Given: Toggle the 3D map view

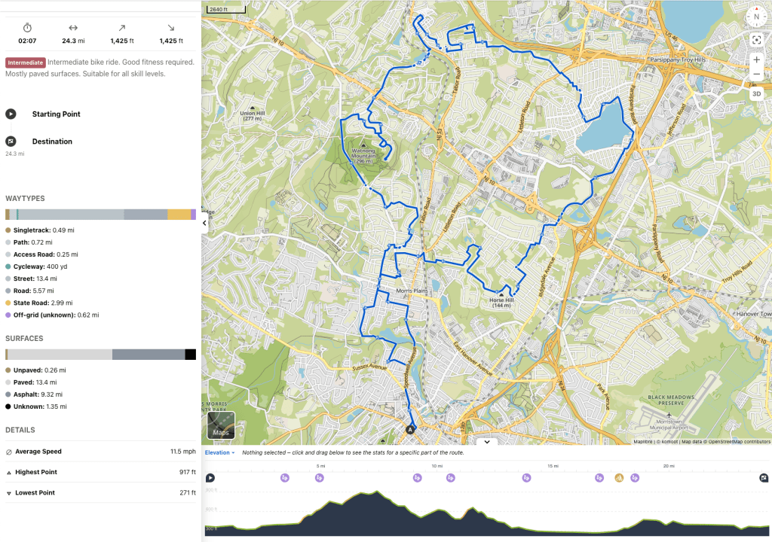Looking at the screenshot, I should click(756, 94).
